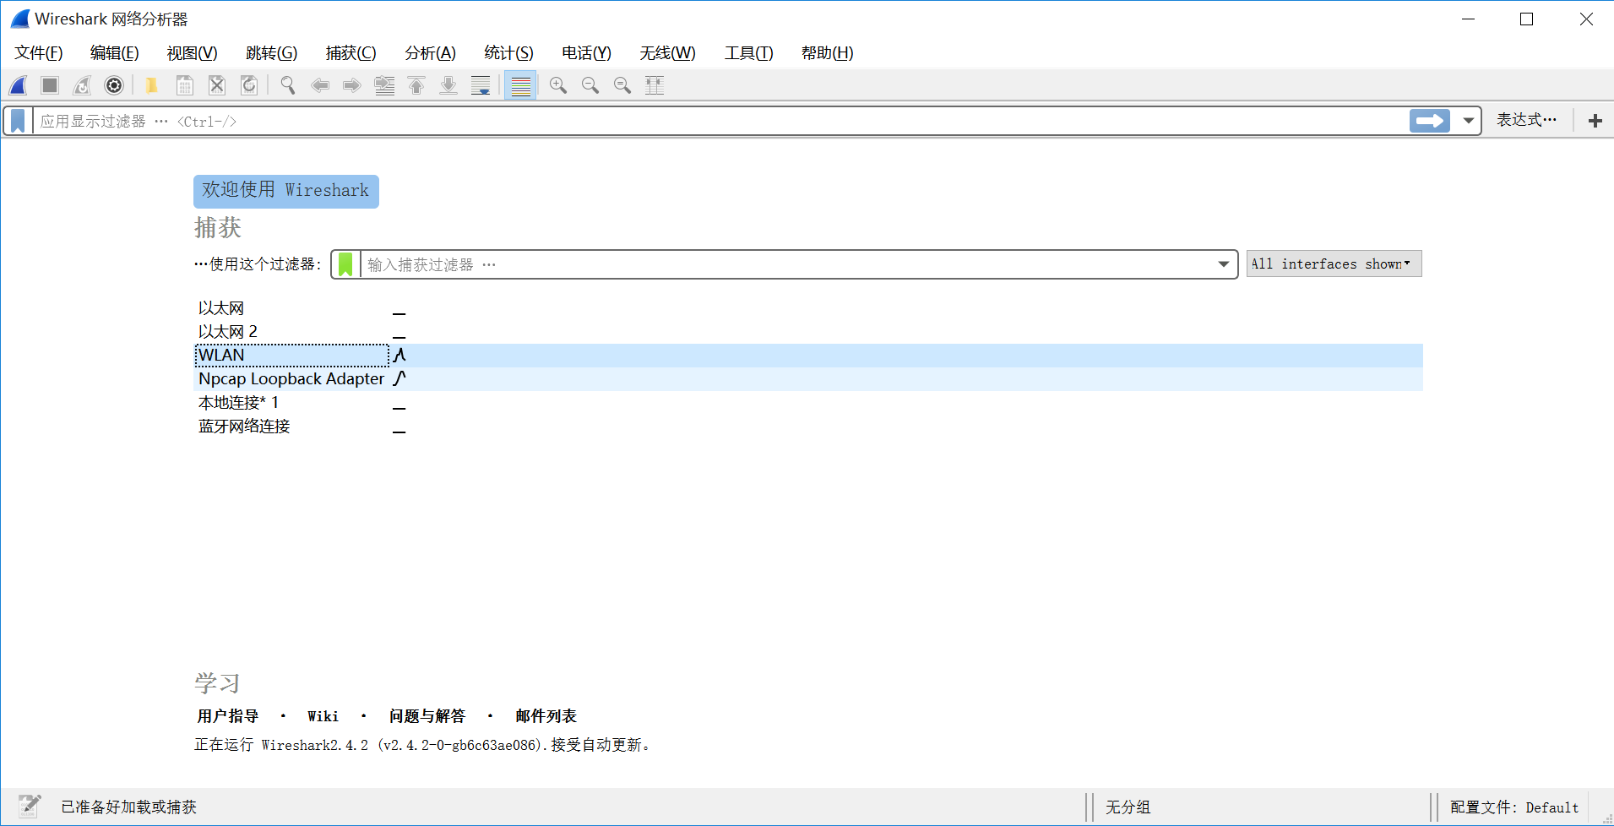Reset text to normal size icon
1614x826 pixels.
point(622,85)
